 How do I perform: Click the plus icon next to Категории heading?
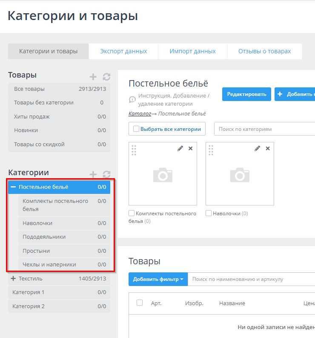(x=93, y=174)
